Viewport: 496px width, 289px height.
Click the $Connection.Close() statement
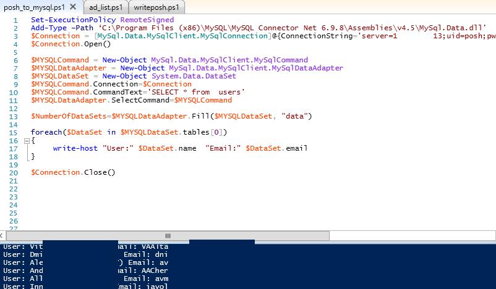(x=73, y=172)
